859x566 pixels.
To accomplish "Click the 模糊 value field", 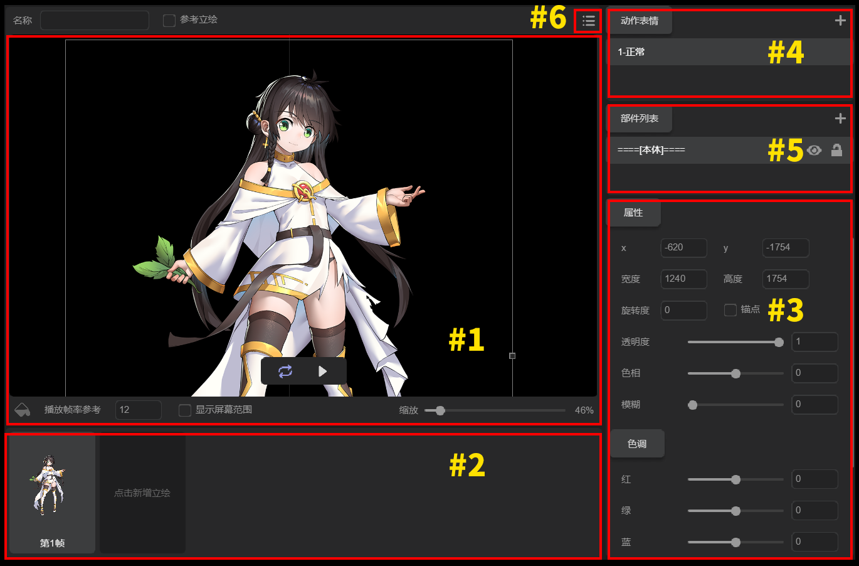I will pyautogui.click(x=815, y=405).
